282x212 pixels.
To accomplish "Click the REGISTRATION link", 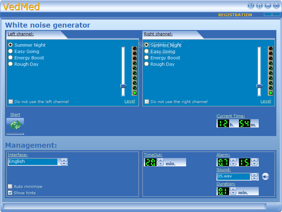I will click(x=235, y=15).
